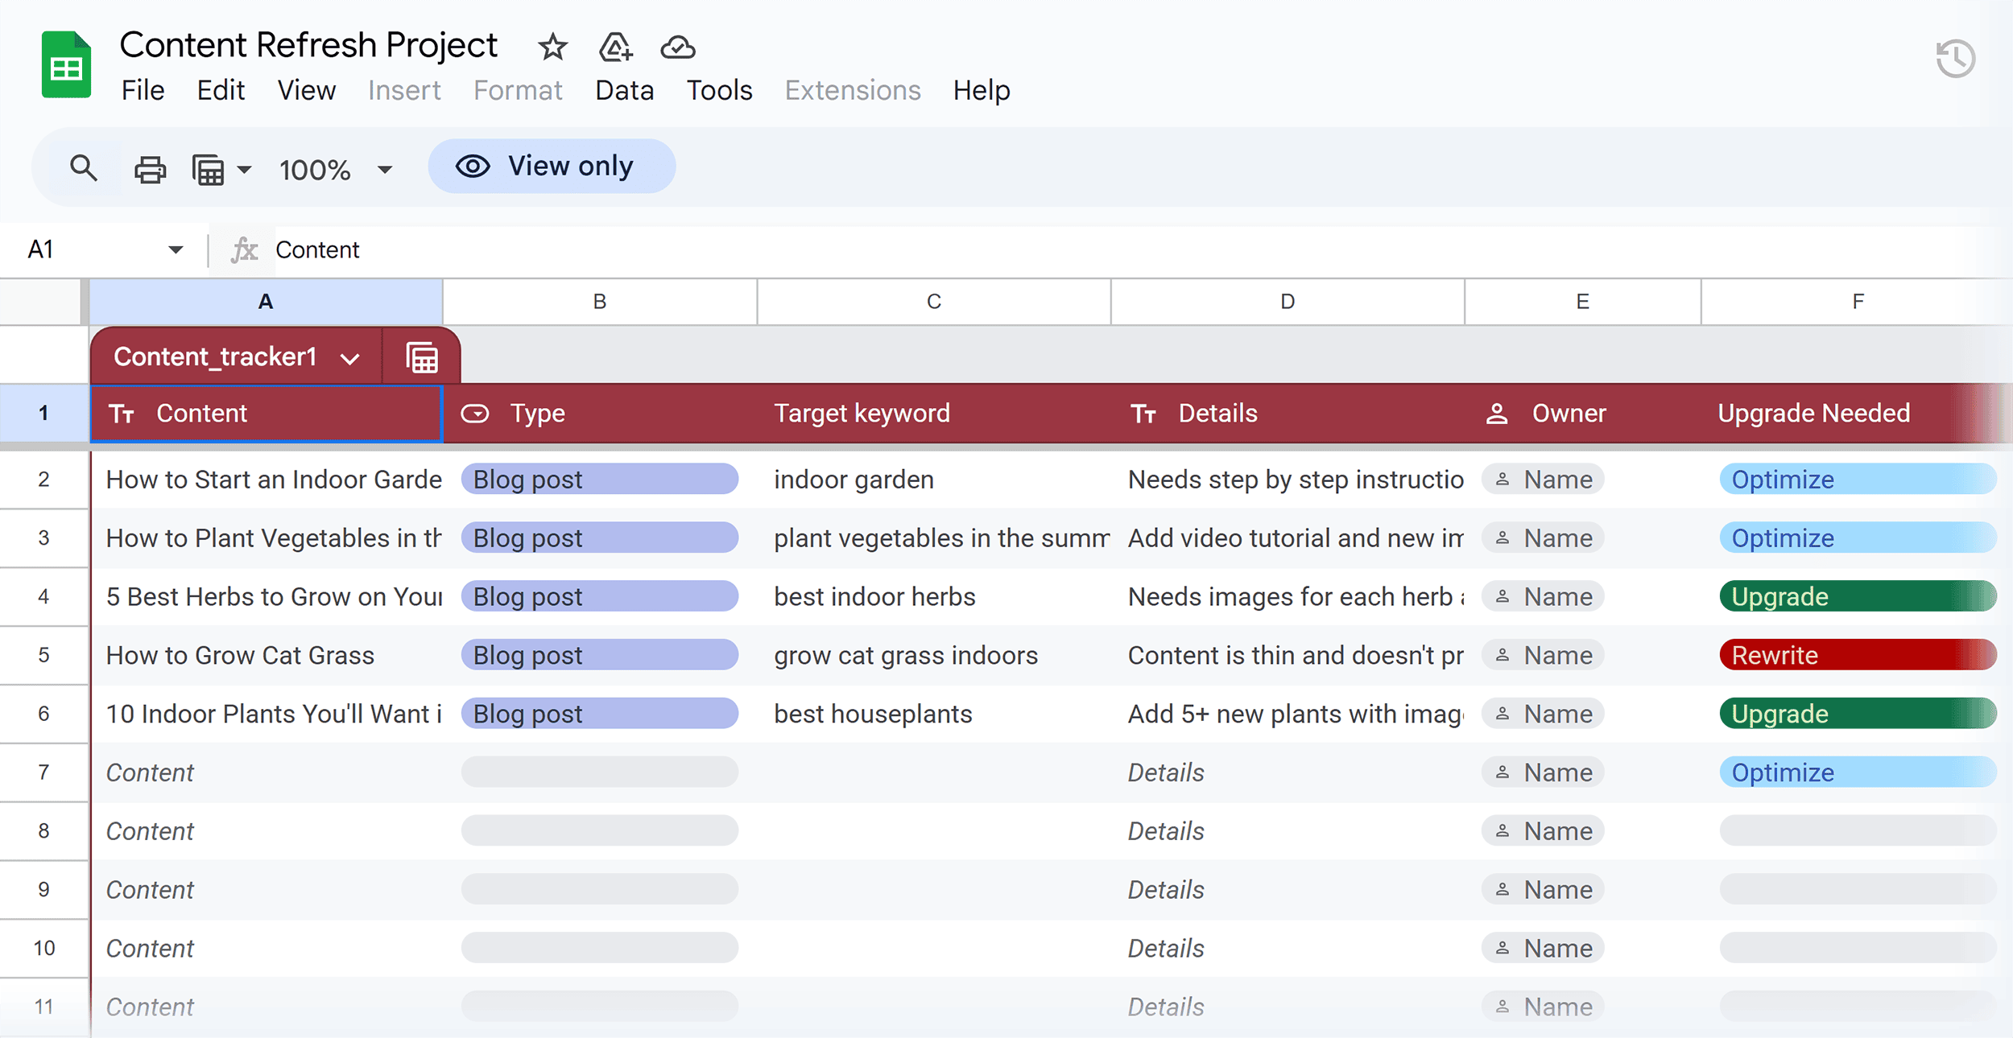The width and height of the screenshot is (2013, 1038).
Task: Open the File menu
Action: [x=143, y=90]
